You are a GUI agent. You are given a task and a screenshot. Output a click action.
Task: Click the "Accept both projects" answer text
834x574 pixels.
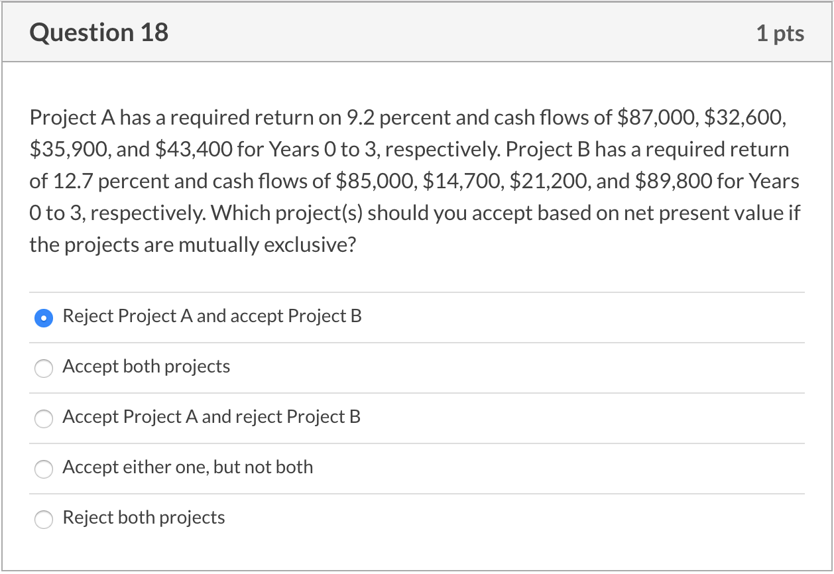146,367
